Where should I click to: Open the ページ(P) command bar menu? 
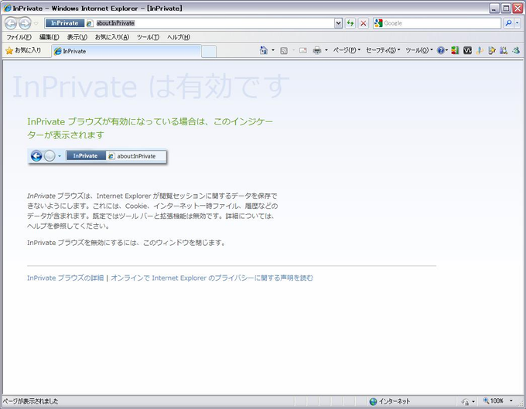[x=347, y=50]
